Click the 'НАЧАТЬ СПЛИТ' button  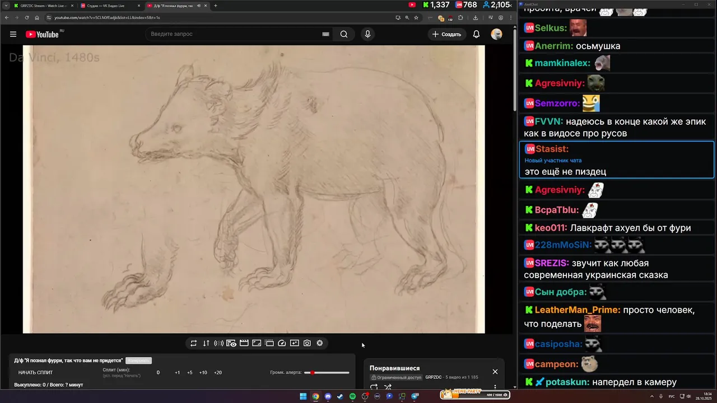(x=35, y=373)
